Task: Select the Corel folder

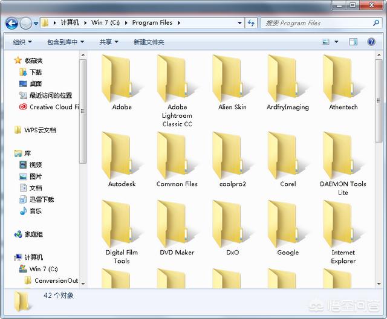Action: coord(288,160)
